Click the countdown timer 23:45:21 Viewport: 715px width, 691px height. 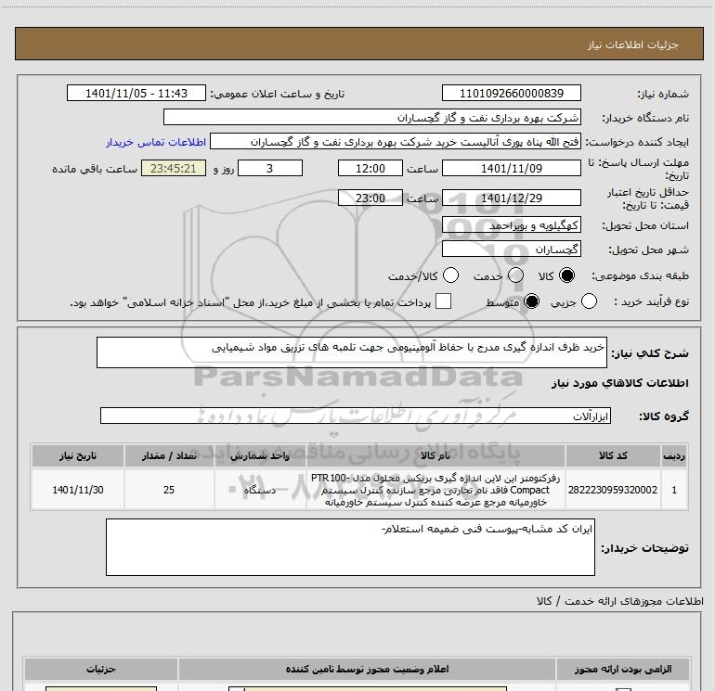point(174,169)
